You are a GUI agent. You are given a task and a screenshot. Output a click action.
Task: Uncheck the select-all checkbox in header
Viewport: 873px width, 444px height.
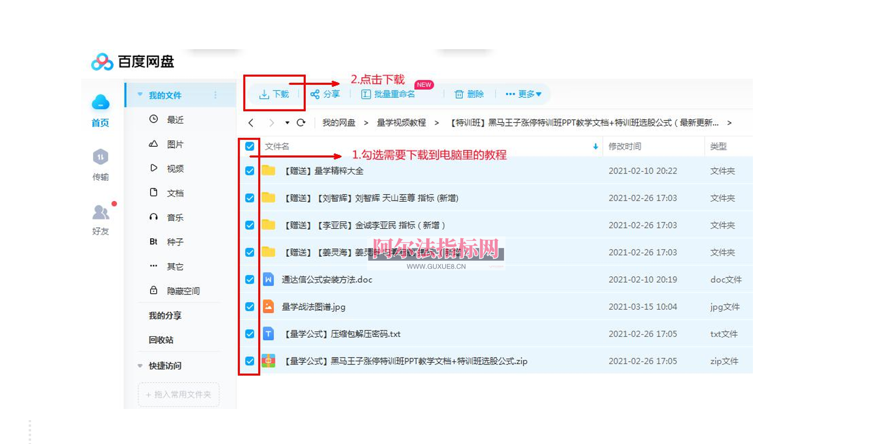coord(249,146)
